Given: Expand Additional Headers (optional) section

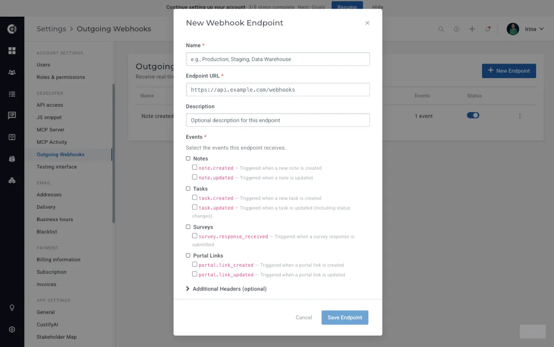Looking at the screenshot, I should 226,289.
